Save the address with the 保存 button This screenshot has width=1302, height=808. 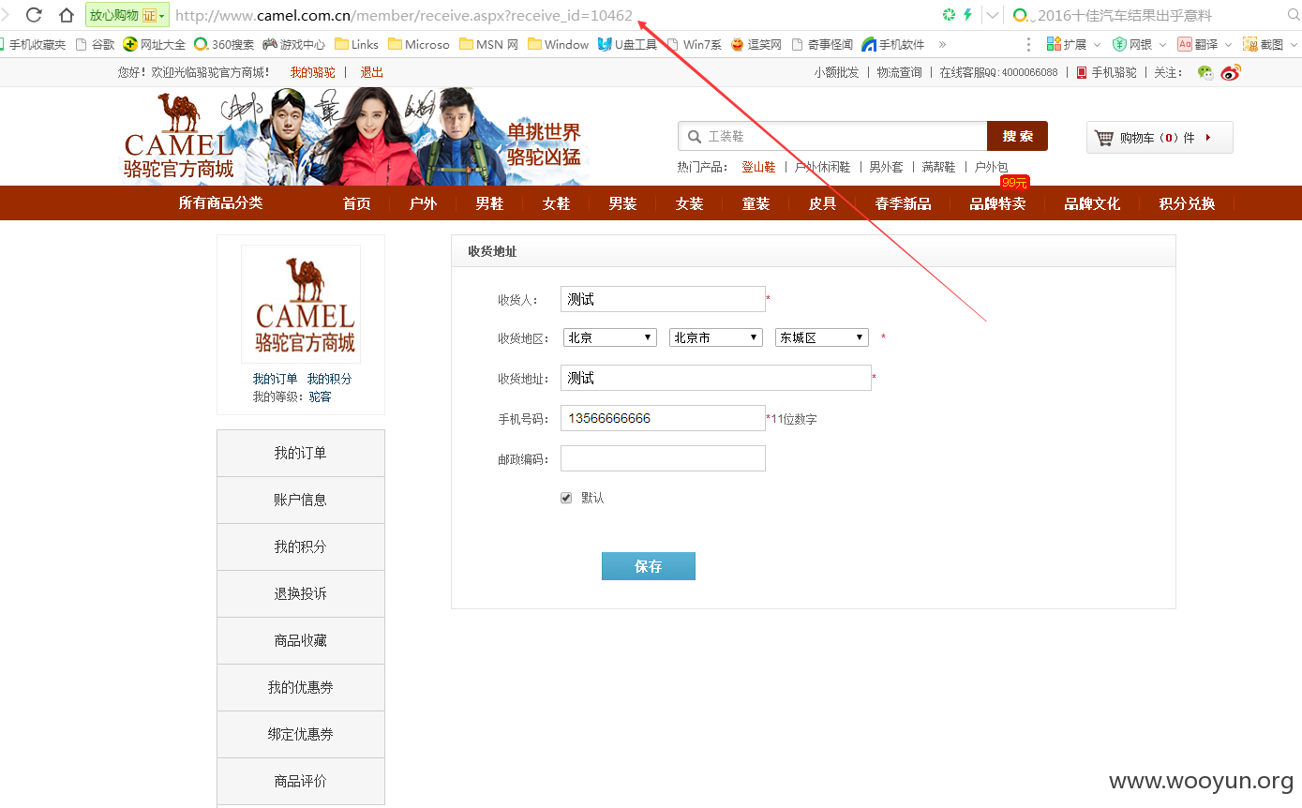pyautogui.click(x=649, y=566)
